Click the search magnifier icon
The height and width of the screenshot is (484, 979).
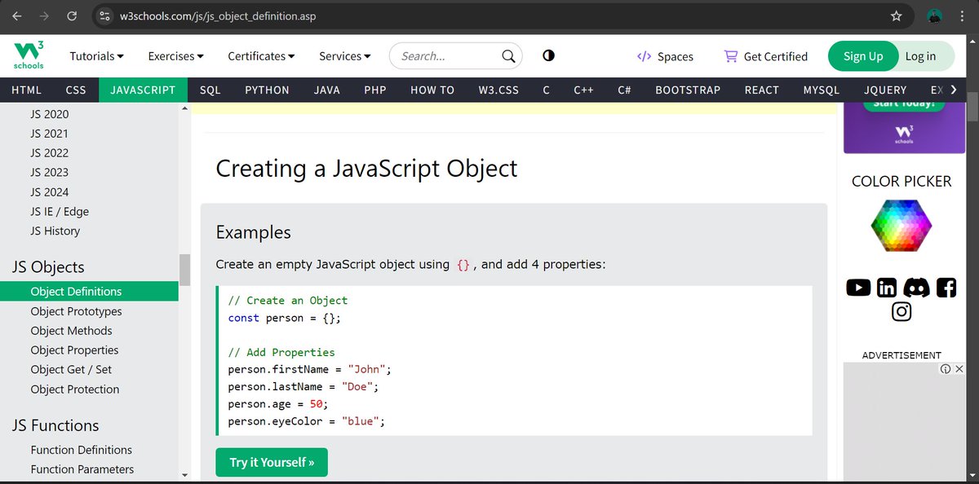click(508, 56)
